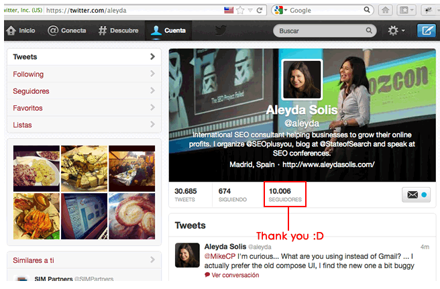Click Ver conversación link

coord(235,275)
